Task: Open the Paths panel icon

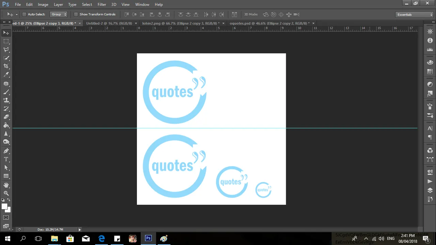Action: tap(430, 159)
